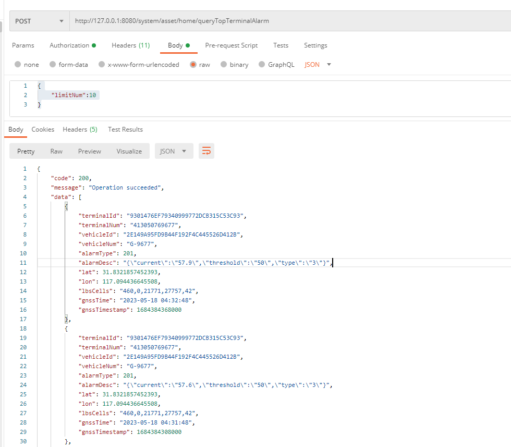View the response Cookies tab
This screenshot has width=511, height=447.
[x=43, y=130]
